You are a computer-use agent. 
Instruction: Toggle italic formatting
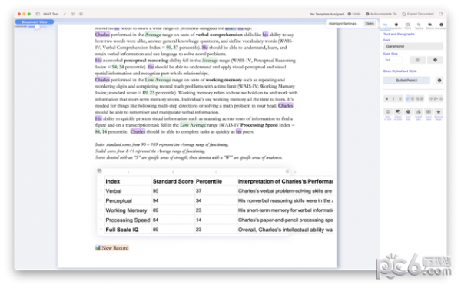click(393, 99)
